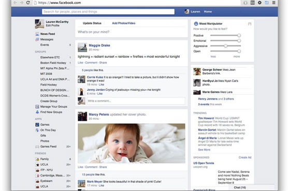
Task: Go to Home in the header
Action: click(208, 11)
